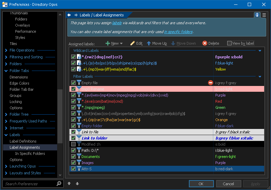Click the previous page up arrow at bottom
The image size is (271, 190).
69,184
